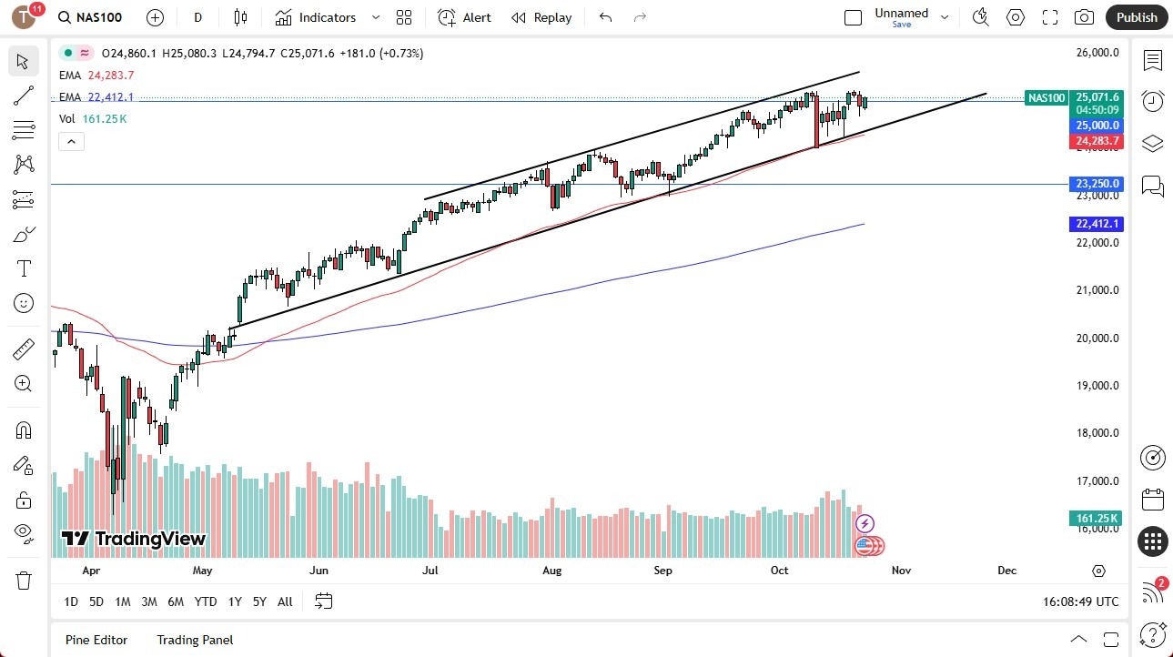Hide all drawings with the eye icon

tap(23, 533)
